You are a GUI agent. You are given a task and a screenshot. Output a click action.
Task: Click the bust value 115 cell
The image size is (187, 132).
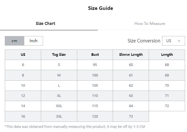(x=95, y=106)
